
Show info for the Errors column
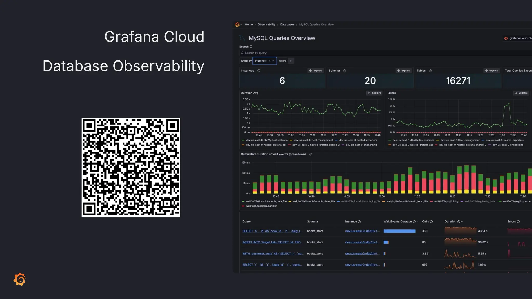(x=518, y=222)
